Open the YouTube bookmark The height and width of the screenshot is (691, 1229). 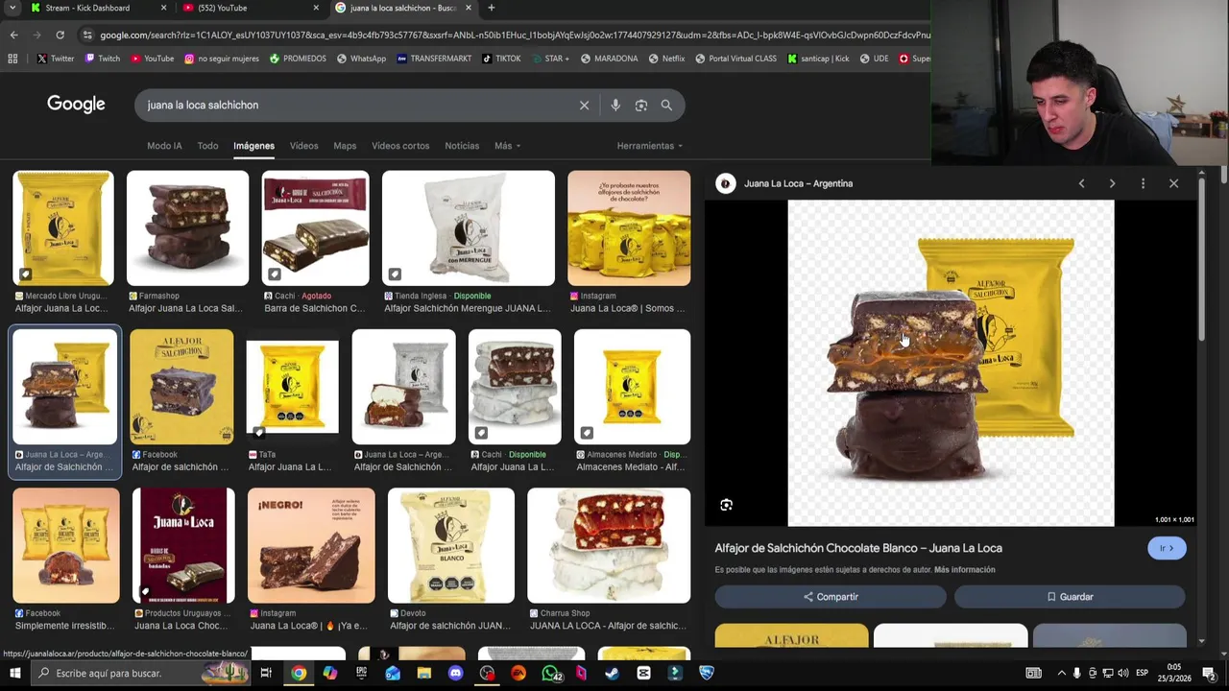(x=152, y=59)
